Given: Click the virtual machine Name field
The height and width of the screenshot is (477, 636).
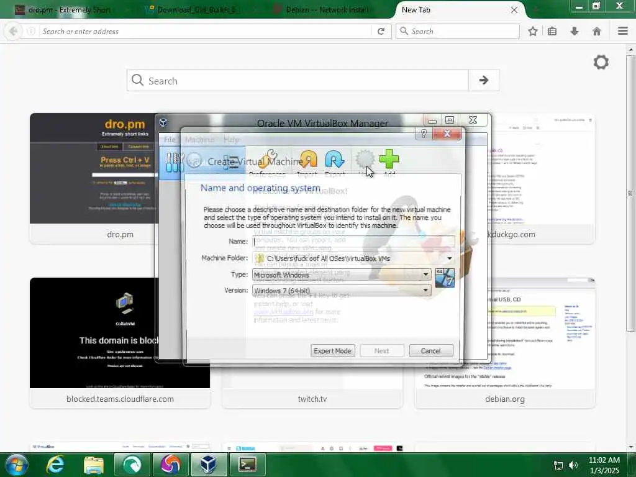Looking at the screenshot, I should (353, 242).
